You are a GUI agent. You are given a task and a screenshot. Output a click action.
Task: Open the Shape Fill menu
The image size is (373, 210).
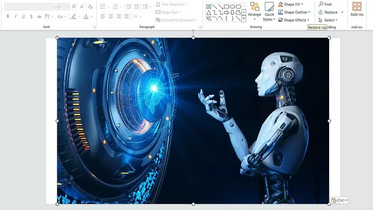(290, 4)
